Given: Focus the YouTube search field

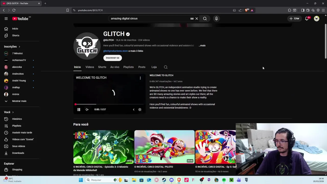Looking at the screenshot, I should click(x=149, y=18).
